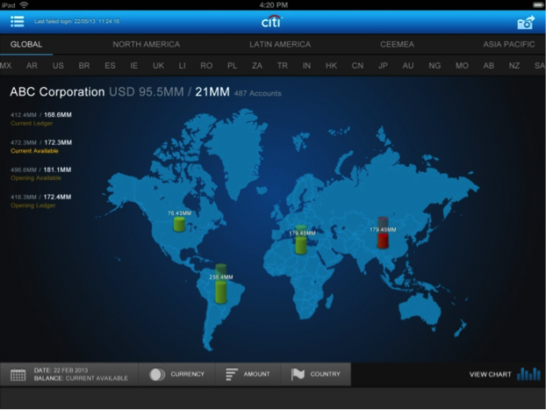Screen dimensions: 546x410
Task: Open the hamburger list menu icon
Action: pos(18,21)
